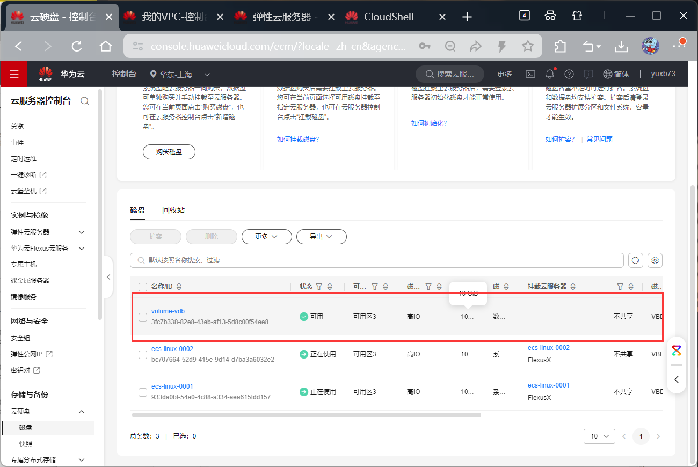
Task: Click the feedback message icon in header
Action: pos(588,74)
